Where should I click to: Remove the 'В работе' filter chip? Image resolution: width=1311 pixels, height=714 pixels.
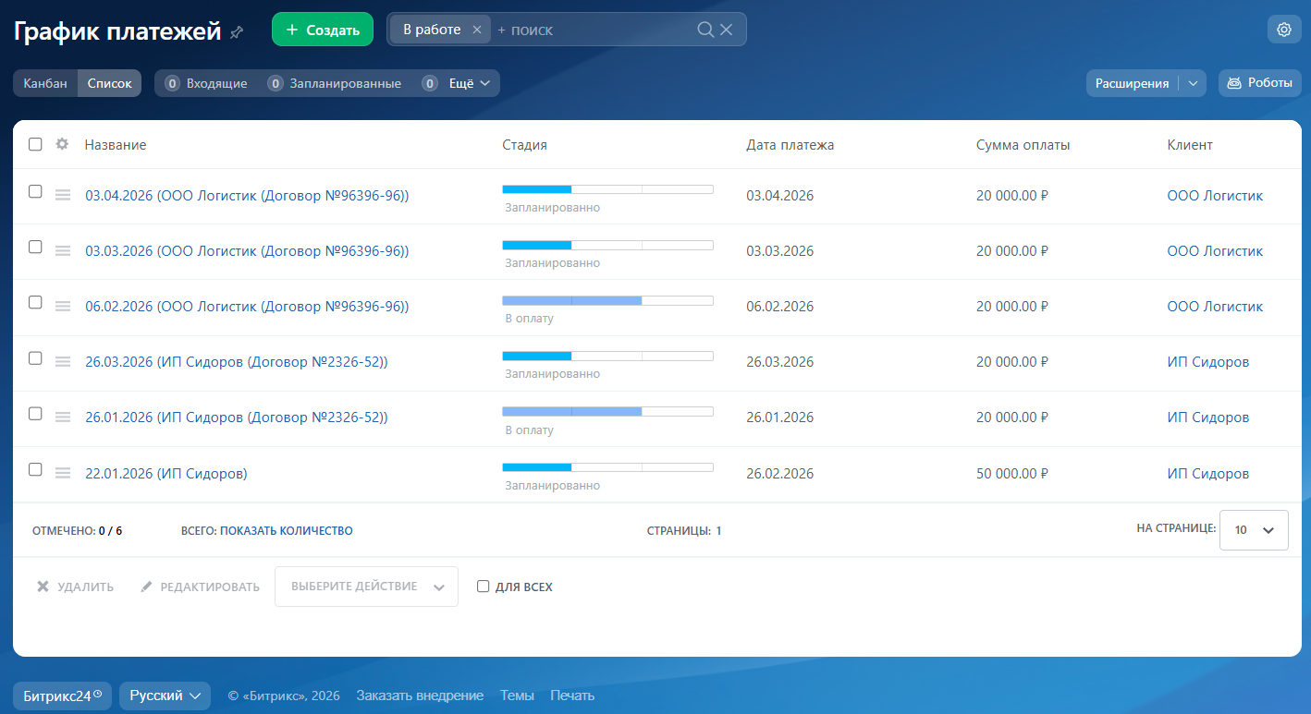(477, 30)
